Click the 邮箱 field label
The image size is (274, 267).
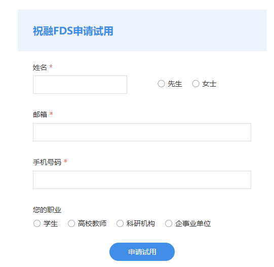tap(40, 115)
